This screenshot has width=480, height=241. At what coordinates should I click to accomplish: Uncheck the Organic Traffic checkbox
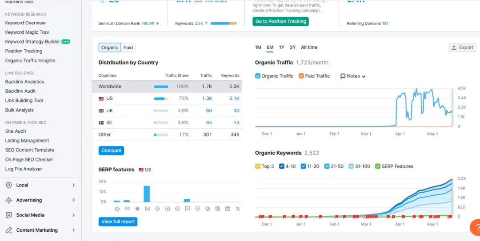coord(258,76)
